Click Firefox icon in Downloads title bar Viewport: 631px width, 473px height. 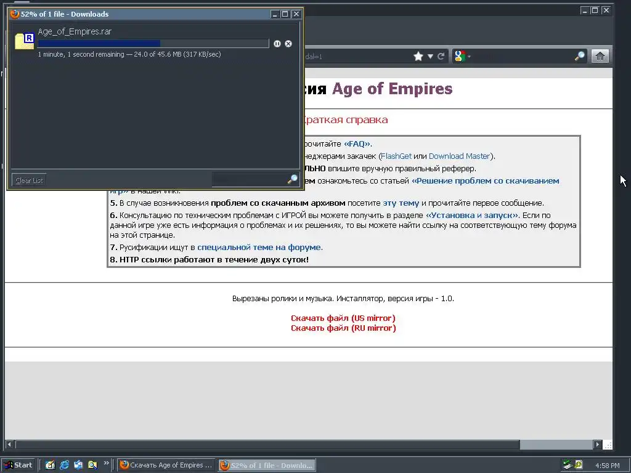click(x=15, y=14)
